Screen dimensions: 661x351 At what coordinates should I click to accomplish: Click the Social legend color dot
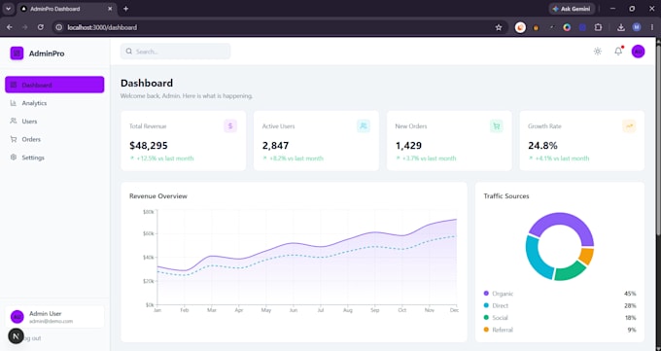point(486,318)
